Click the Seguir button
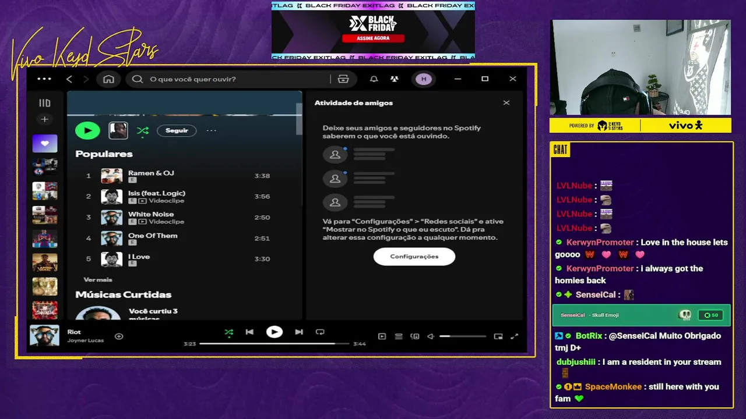The height and width of the screenshot is (419, 746). pos(177,131)
